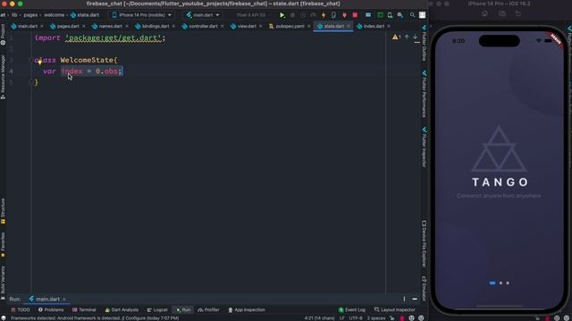The image size is (572, 321).
Task: Click the state.dart breadcrumb in navigation bar
Action: click(x=85, y=15)
